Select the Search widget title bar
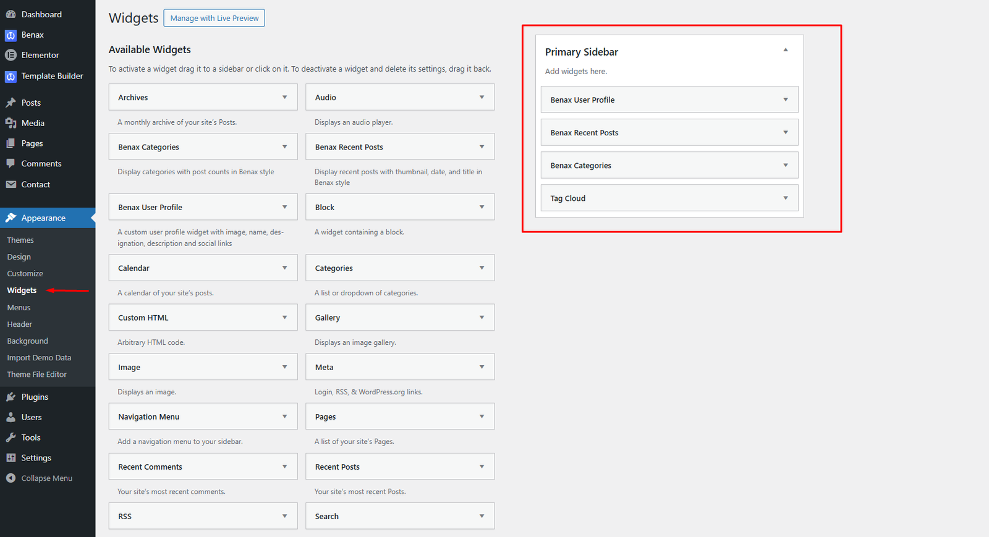989x537 pixels. pyautogui.click(x=389, y=516)
